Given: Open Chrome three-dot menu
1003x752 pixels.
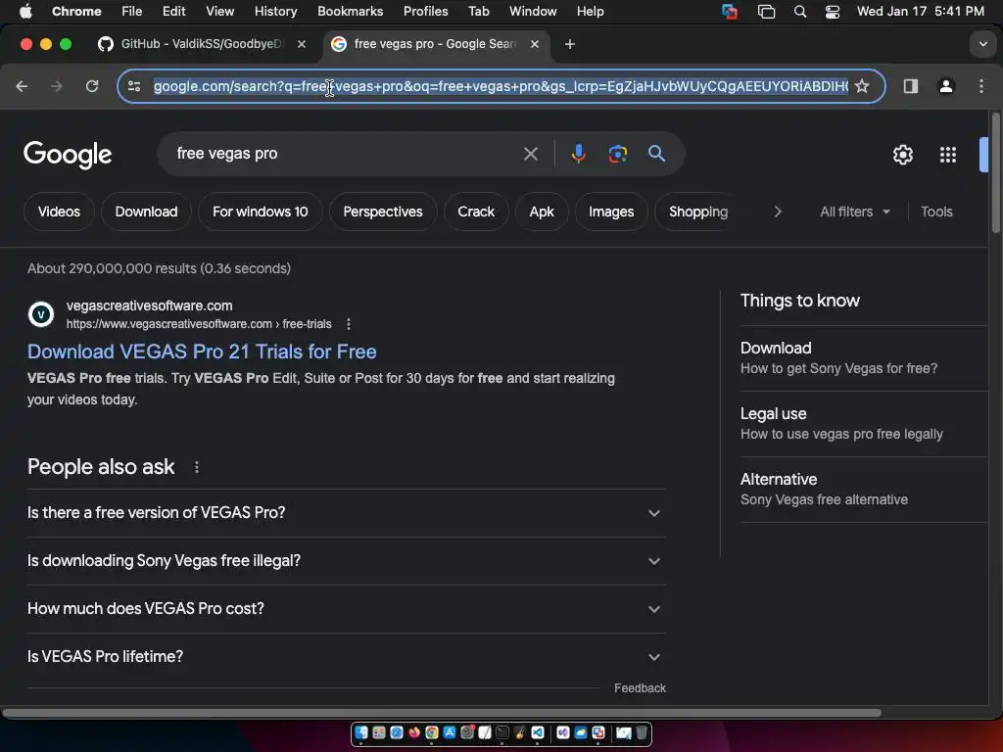Looking at the screenshot, I should [x=981, y=86].
